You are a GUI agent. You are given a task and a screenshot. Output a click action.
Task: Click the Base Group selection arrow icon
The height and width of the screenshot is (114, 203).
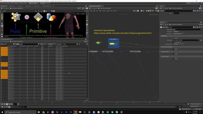[x=201, y=40]
